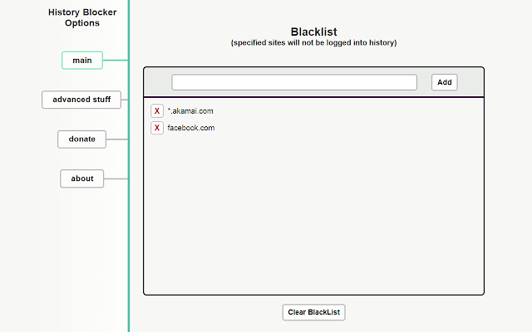Viewport: 532px width, 332px height.
Task: Click the dark separator under the input bar
Action: 313,97
